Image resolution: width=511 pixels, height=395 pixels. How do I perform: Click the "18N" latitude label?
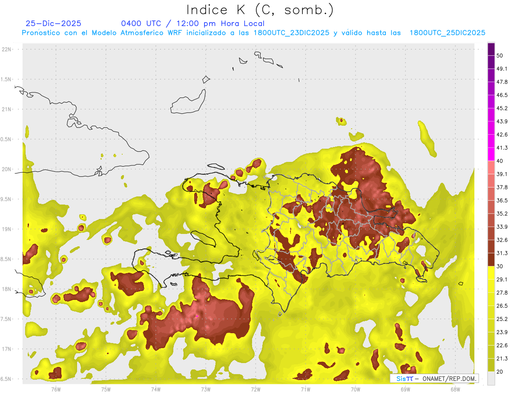(6, 289)
